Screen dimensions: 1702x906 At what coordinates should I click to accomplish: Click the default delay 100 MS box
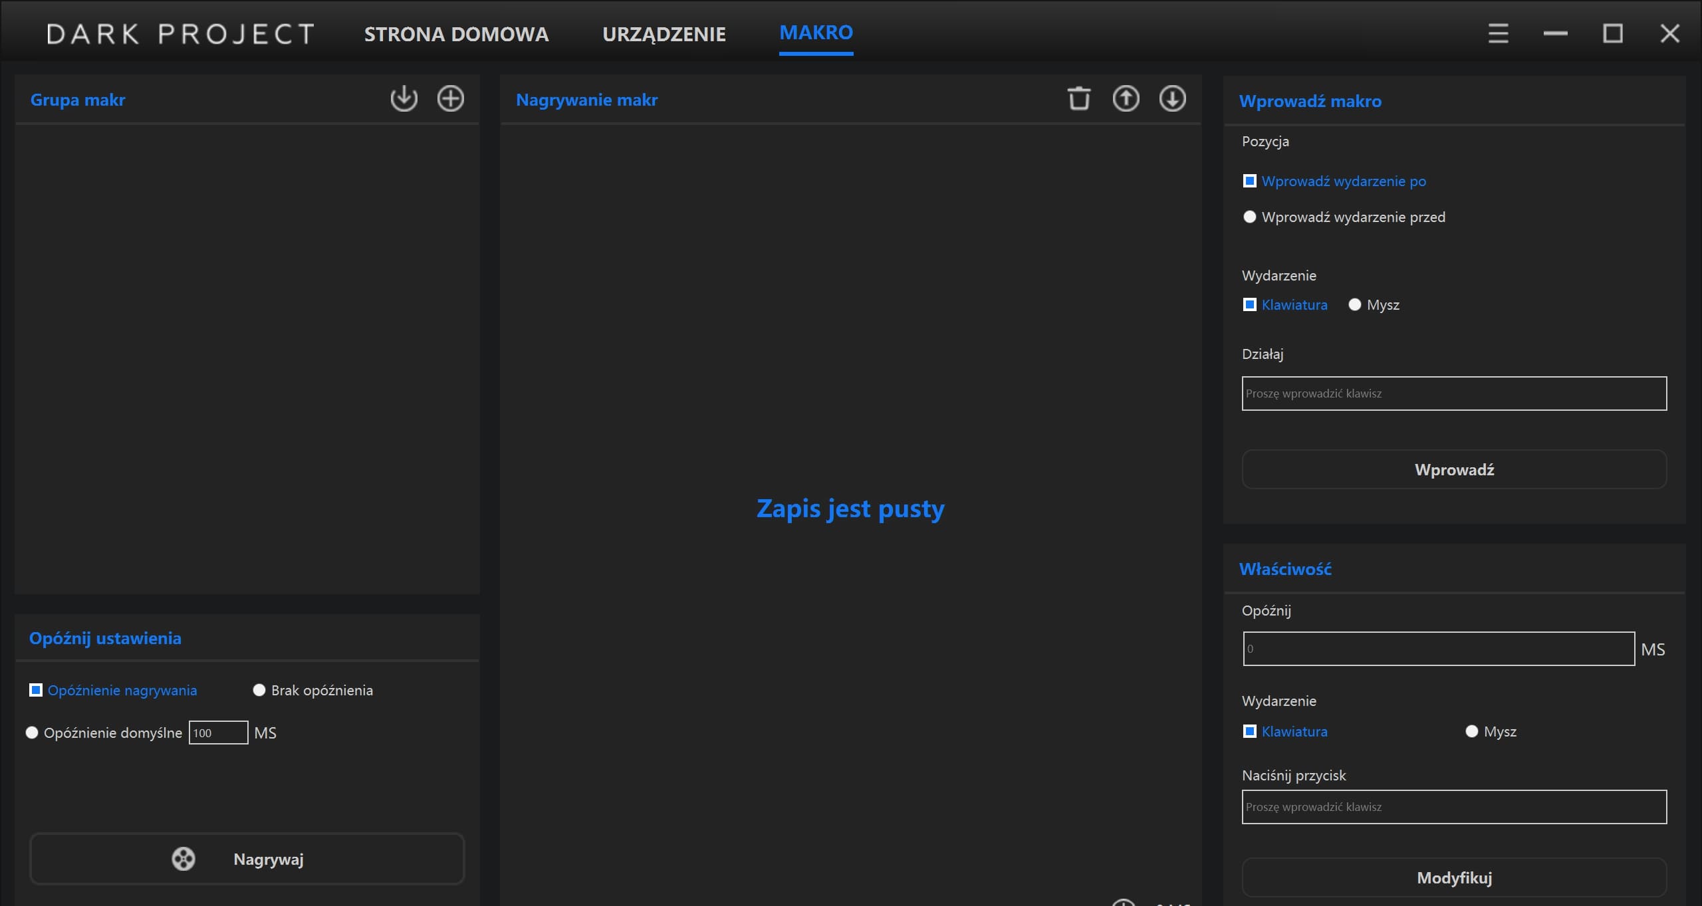tap(218, 733)
